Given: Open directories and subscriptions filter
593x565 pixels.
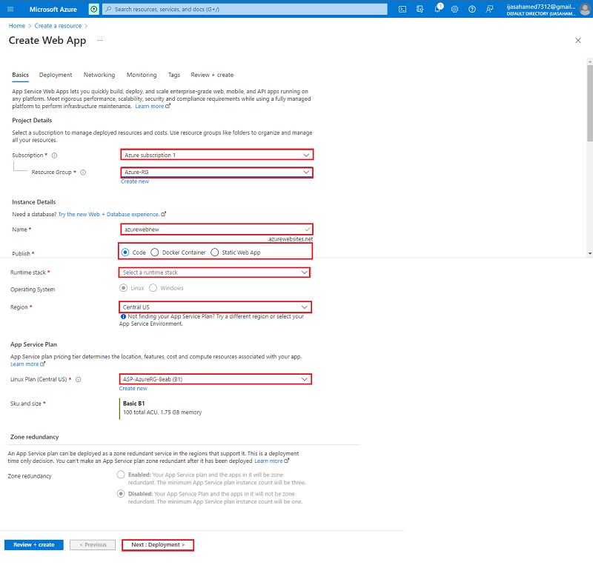Looking at the screenshot, I should (420, 9).
